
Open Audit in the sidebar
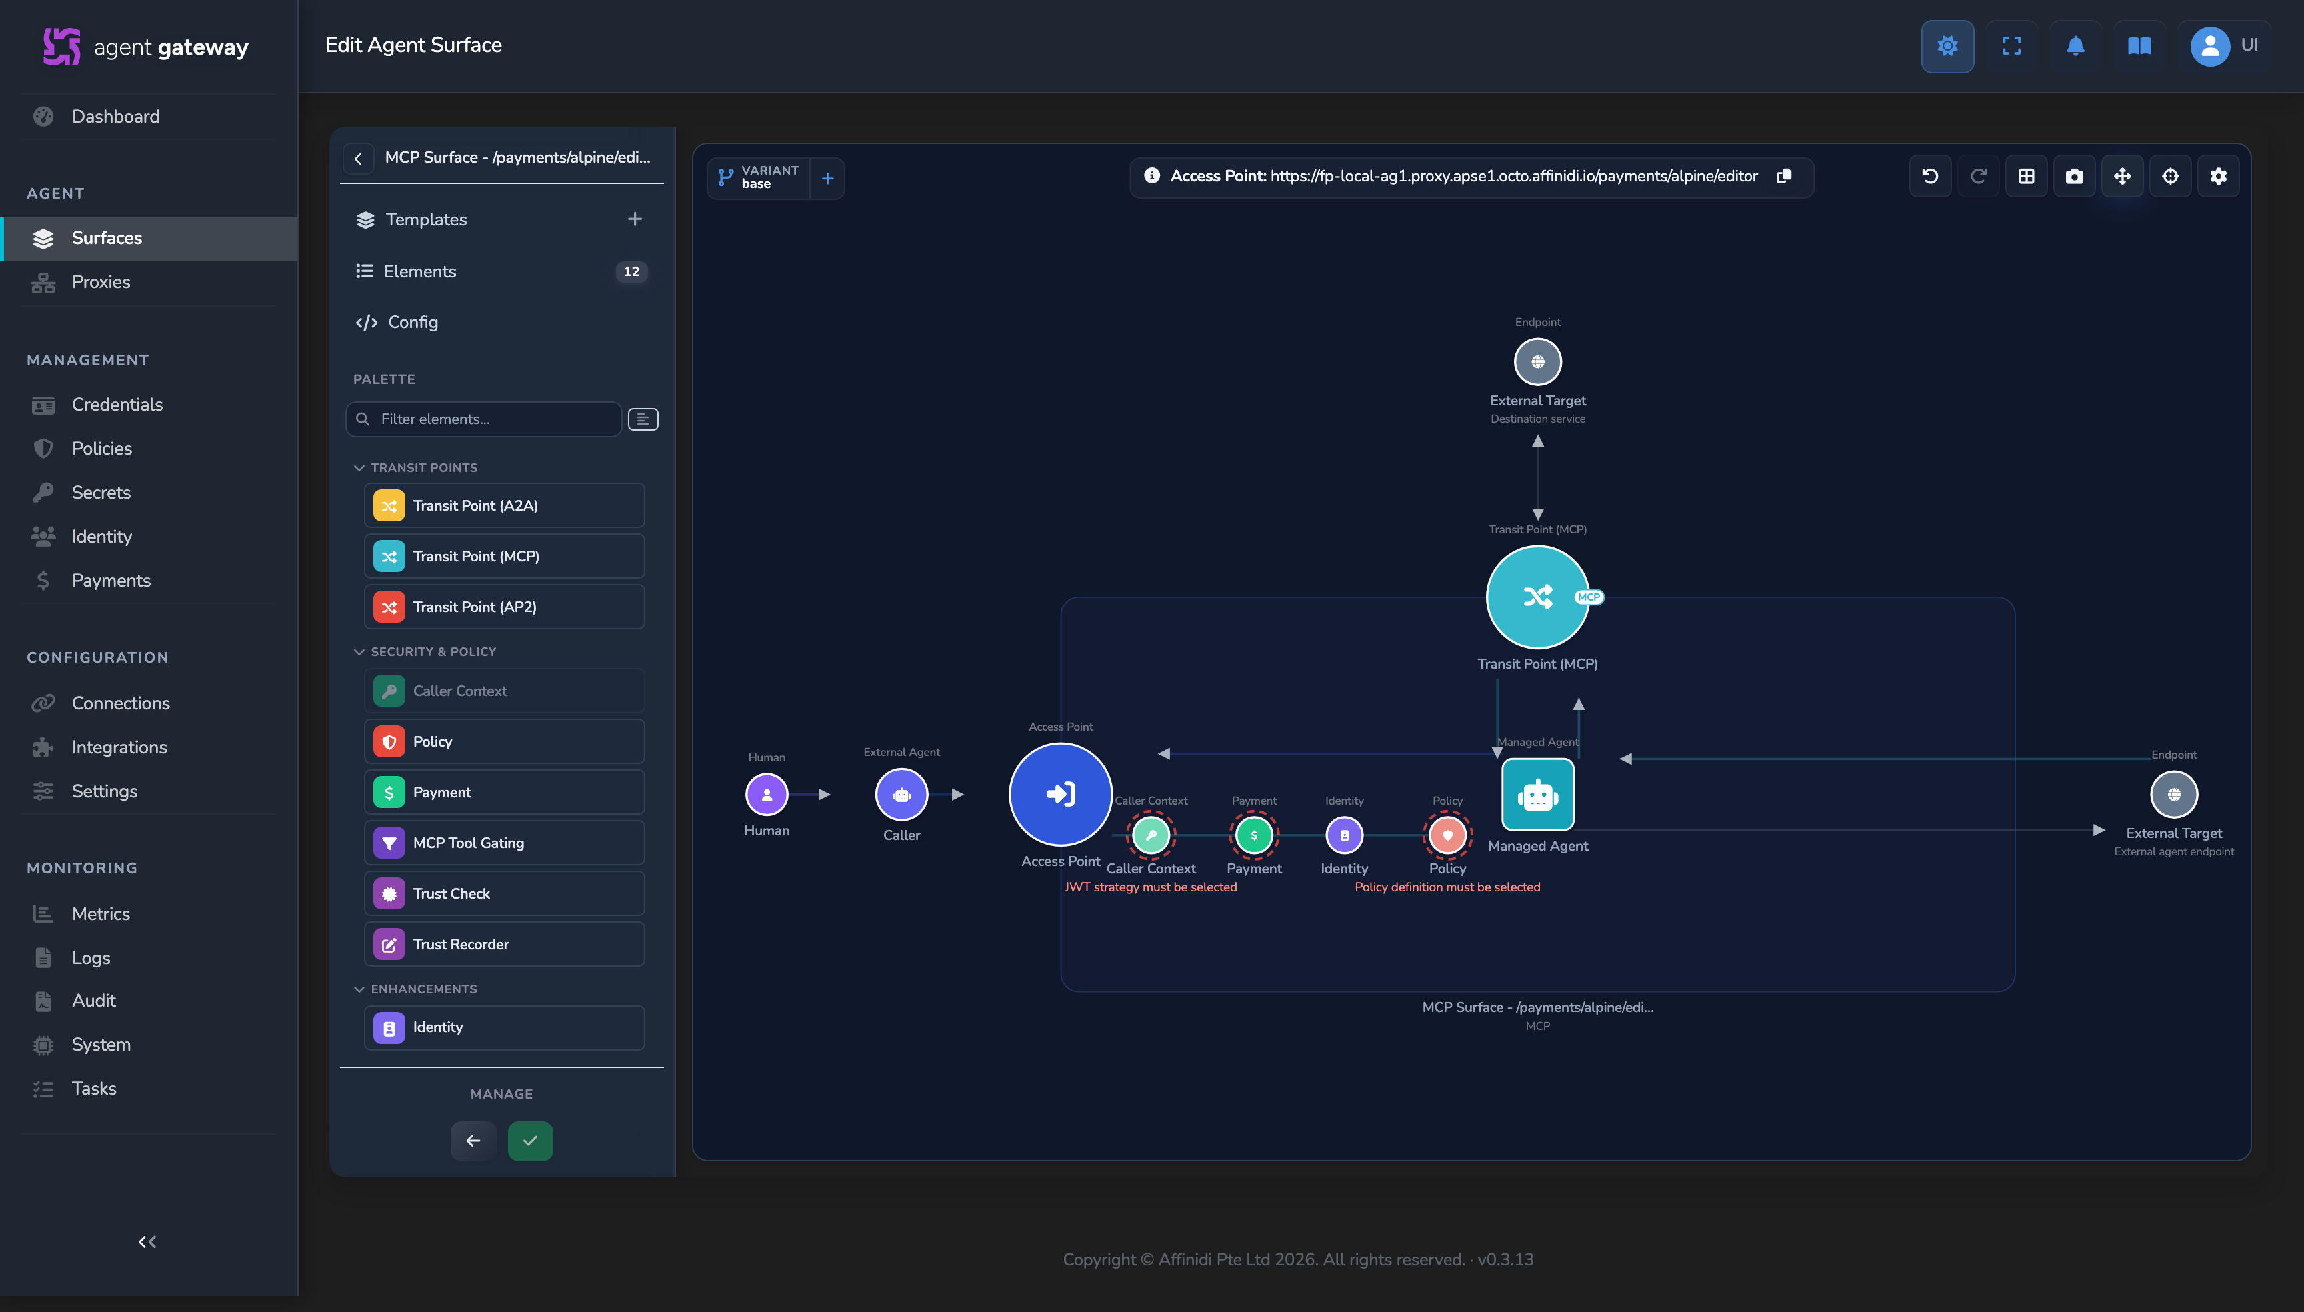(149, 1001)
